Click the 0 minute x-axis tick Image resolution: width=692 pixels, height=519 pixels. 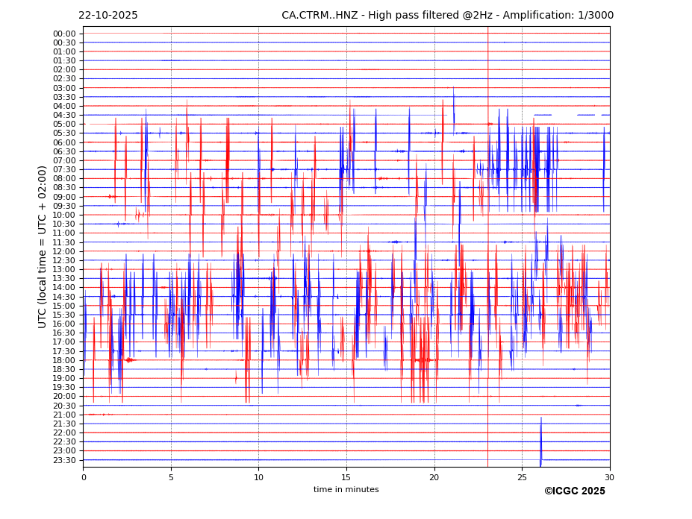84,477
